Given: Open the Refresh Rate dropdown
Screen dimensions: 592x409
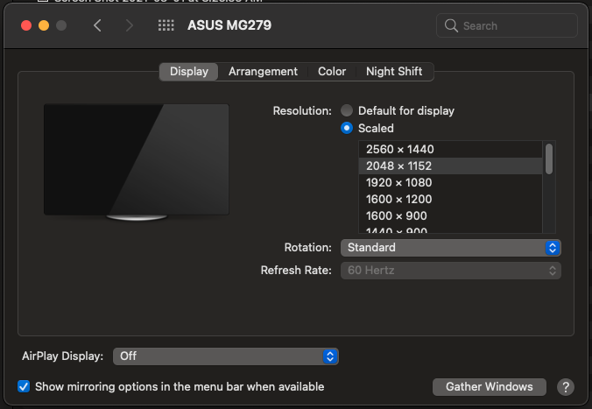Looking at the screenshot, I should [x=450, y=271].
